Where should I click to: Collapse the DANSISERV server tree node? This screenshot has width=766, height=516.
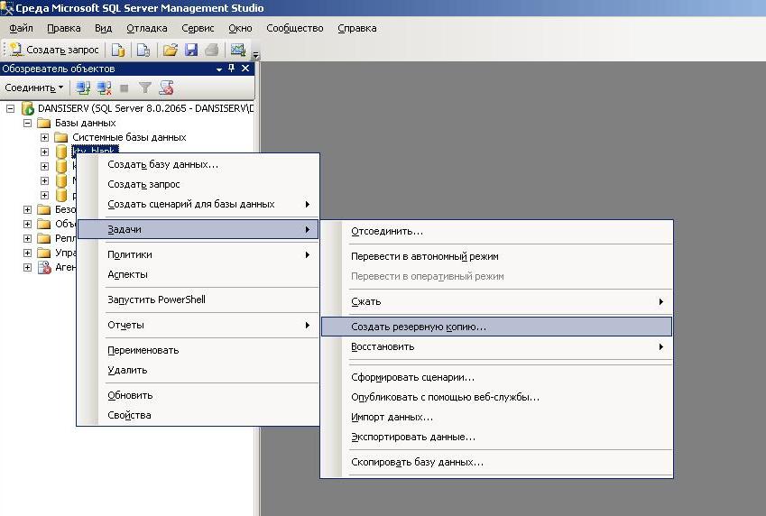(11, 108)
